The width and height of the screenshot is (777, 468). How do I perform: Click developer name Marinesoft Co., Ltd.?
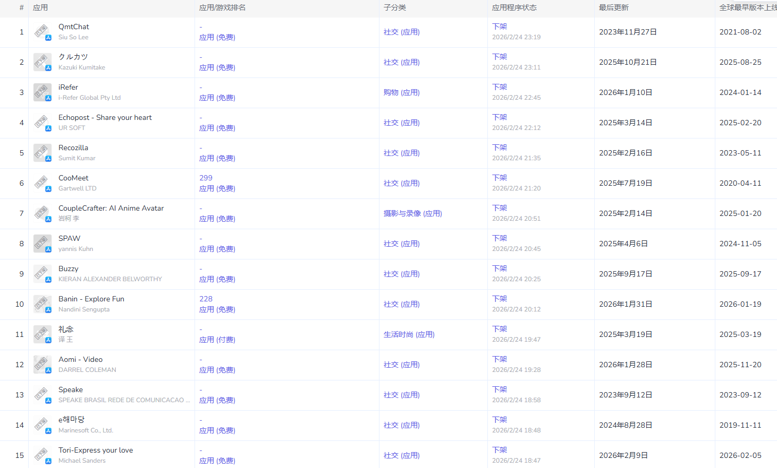click(x=86, y=430)
